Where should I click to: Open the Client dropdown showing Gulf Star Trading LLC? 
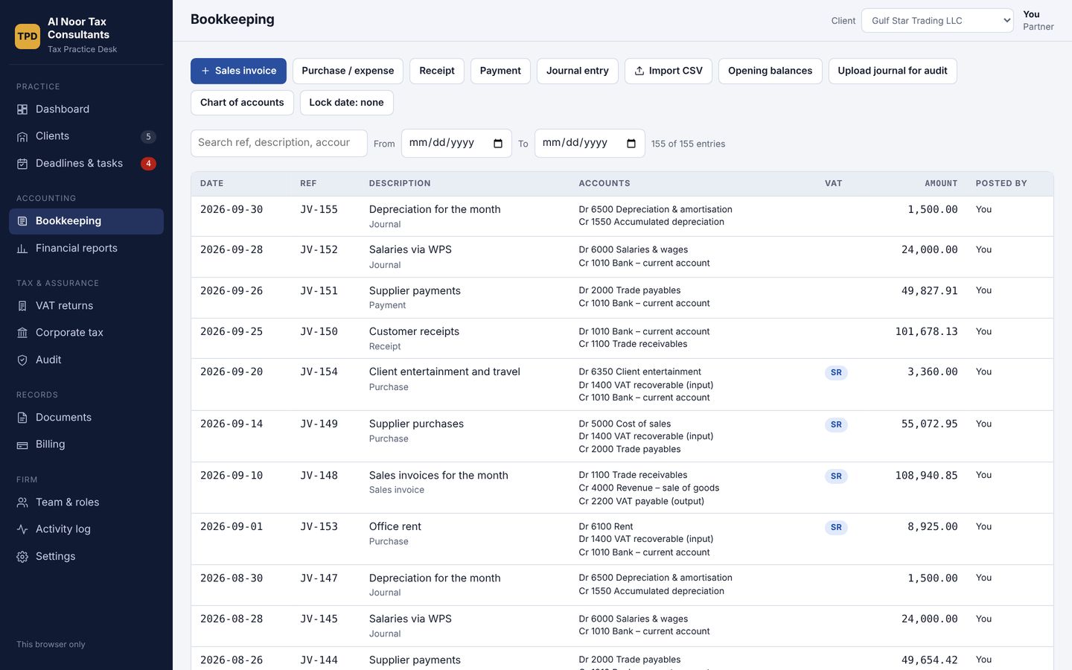(937, 21)
